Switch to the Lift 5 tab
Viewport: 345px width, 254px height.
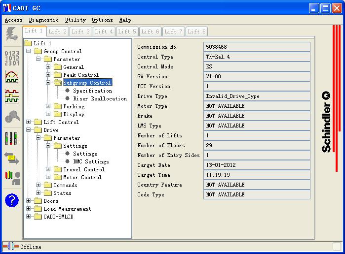click(x=127, y=32)
